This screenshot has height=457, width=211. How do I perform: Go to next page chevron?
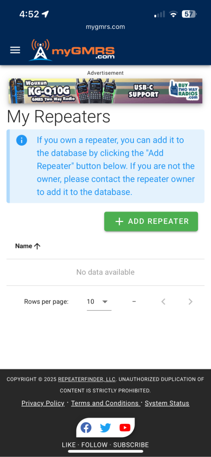tap(190, 302)
